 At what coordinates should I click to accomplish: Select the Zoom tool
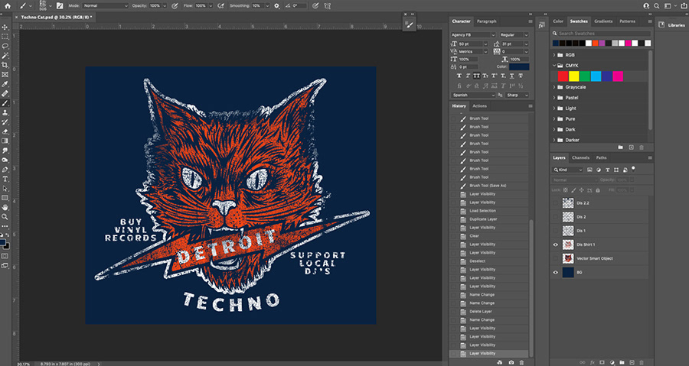(x=5, y=217)
